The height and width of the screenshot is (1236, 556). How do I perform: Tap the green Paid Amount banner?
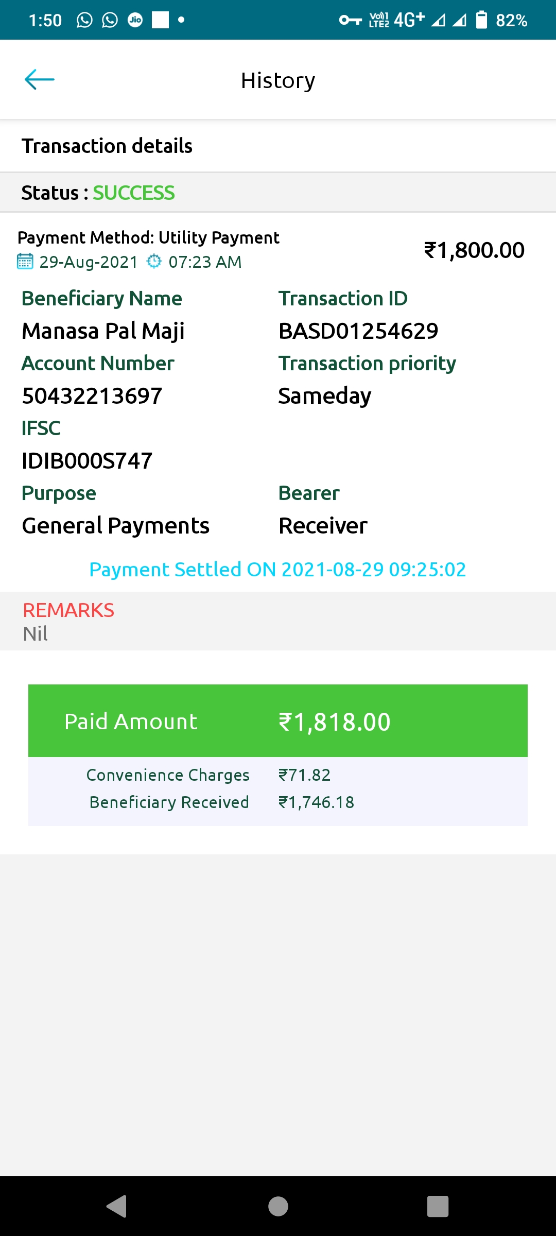point(278,721)
